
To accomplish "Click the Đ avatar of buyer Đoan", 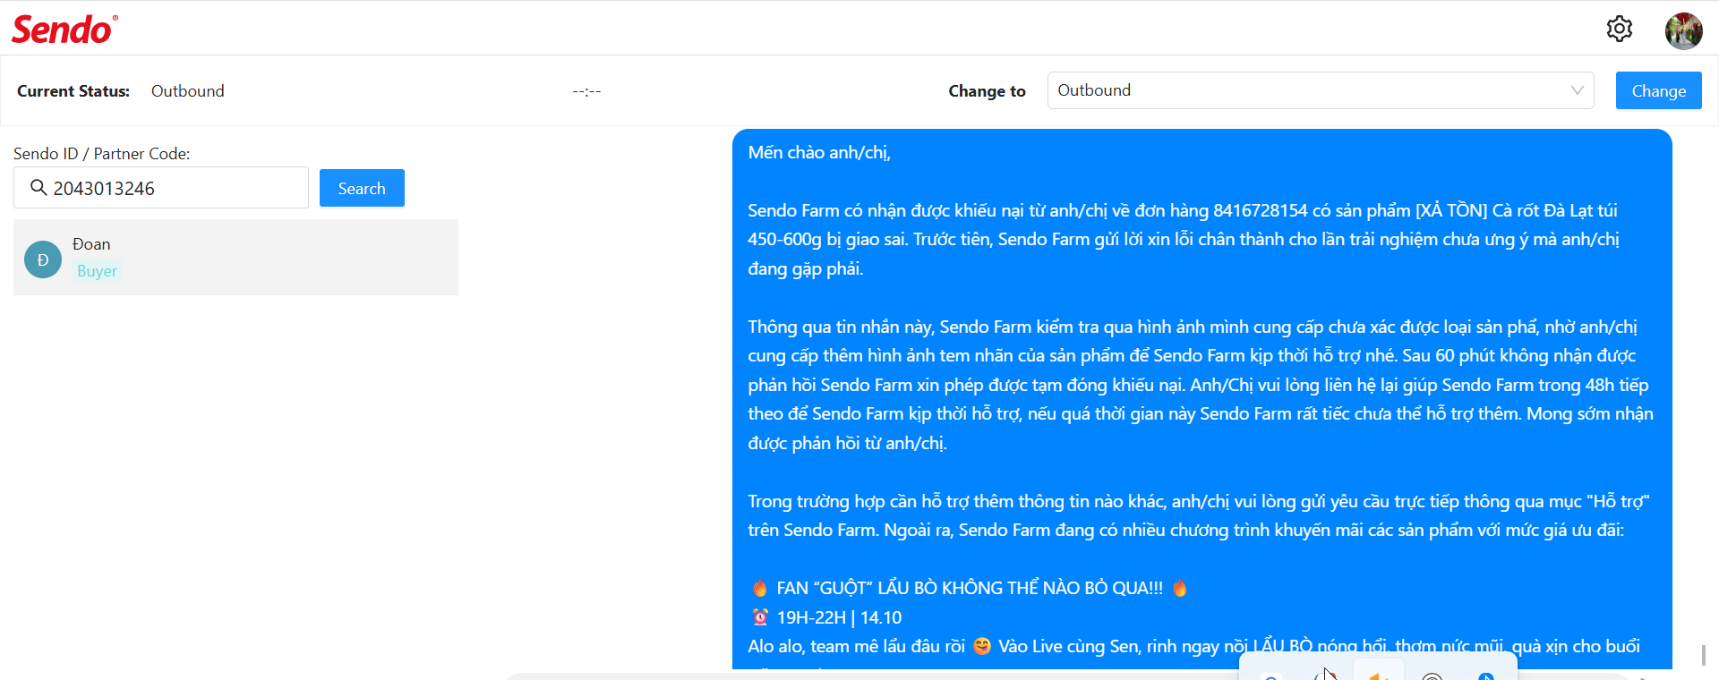I will point(43,259).
